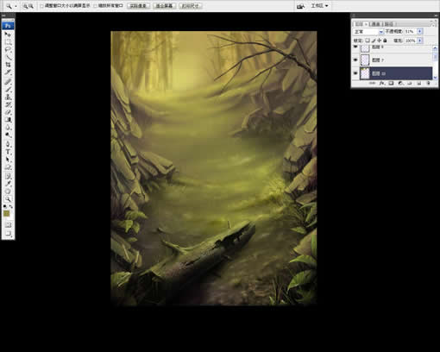Switch to the Paths tab
Screen dimensions: 440x352
click(x=389, y=24)
